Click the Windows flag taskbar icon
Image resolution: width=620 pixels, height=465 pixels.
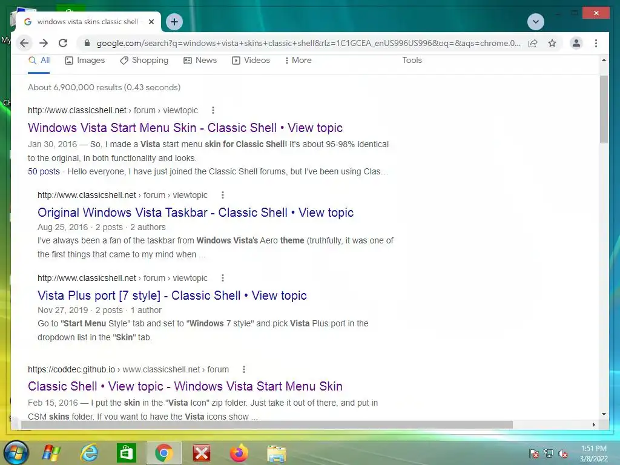(51, 453)
